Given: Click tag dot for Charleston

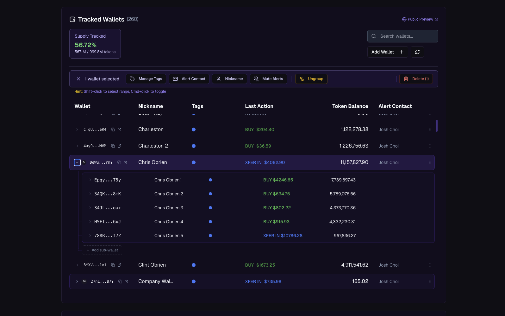Looking at the screenshot, I should click(194, 130).
